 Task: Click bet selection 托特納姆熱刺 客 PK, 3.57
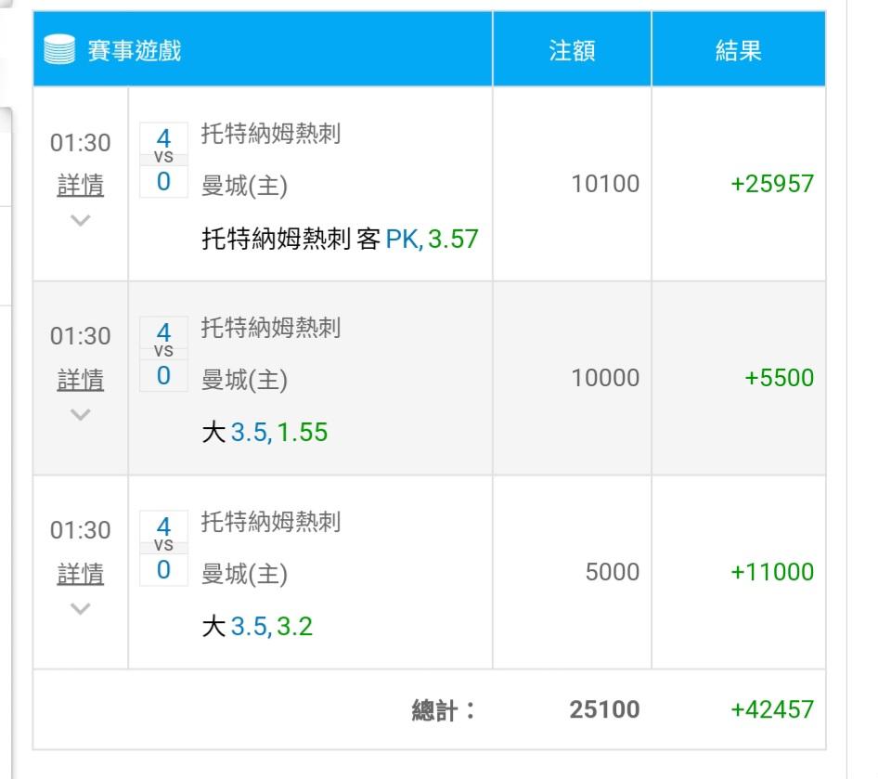(x=340, y=240)
